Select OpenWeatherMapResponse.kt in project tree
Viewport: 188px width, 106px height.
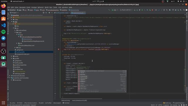point(33,41)
